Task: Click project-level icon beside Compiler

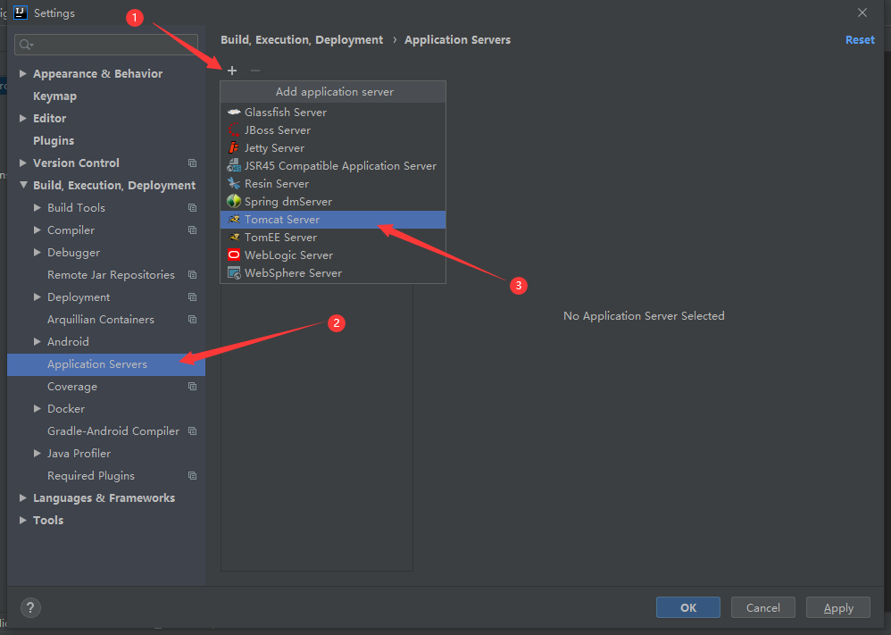Action: tap(193, 230)
